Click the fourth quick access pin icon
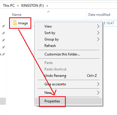 pos(4,47)
